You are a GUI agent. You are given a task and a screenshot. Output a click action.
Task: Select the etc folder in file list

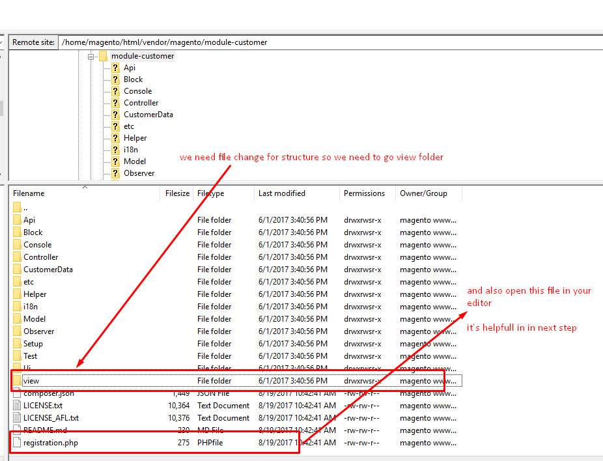[x=29, y=282]
